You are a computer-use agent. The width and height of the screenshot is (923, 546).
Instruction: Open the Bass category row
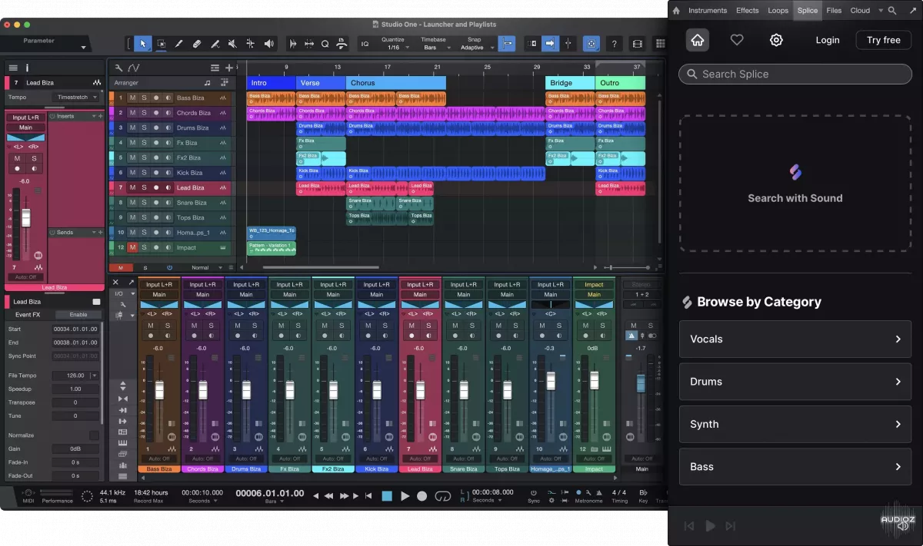795,467
